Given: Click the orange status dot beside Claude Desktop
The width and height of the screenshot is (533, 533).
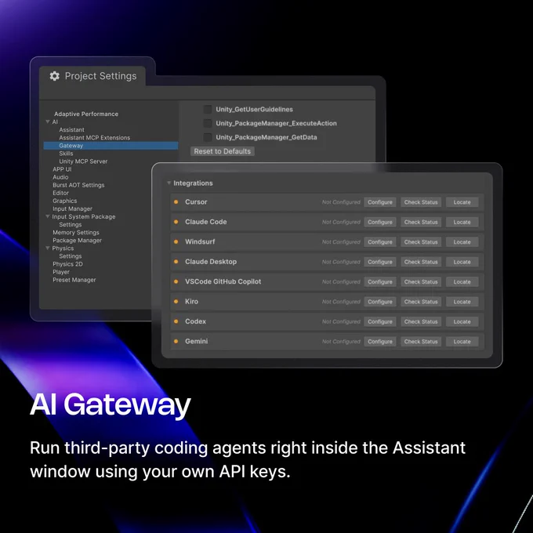Looking at the screenshot, I should coord(176,262).
